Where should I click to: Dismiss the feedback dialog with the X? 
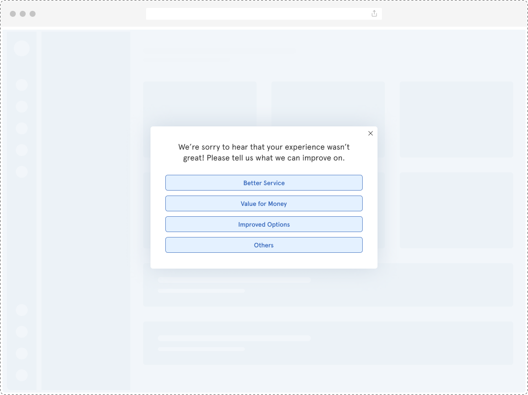(371, 133)
